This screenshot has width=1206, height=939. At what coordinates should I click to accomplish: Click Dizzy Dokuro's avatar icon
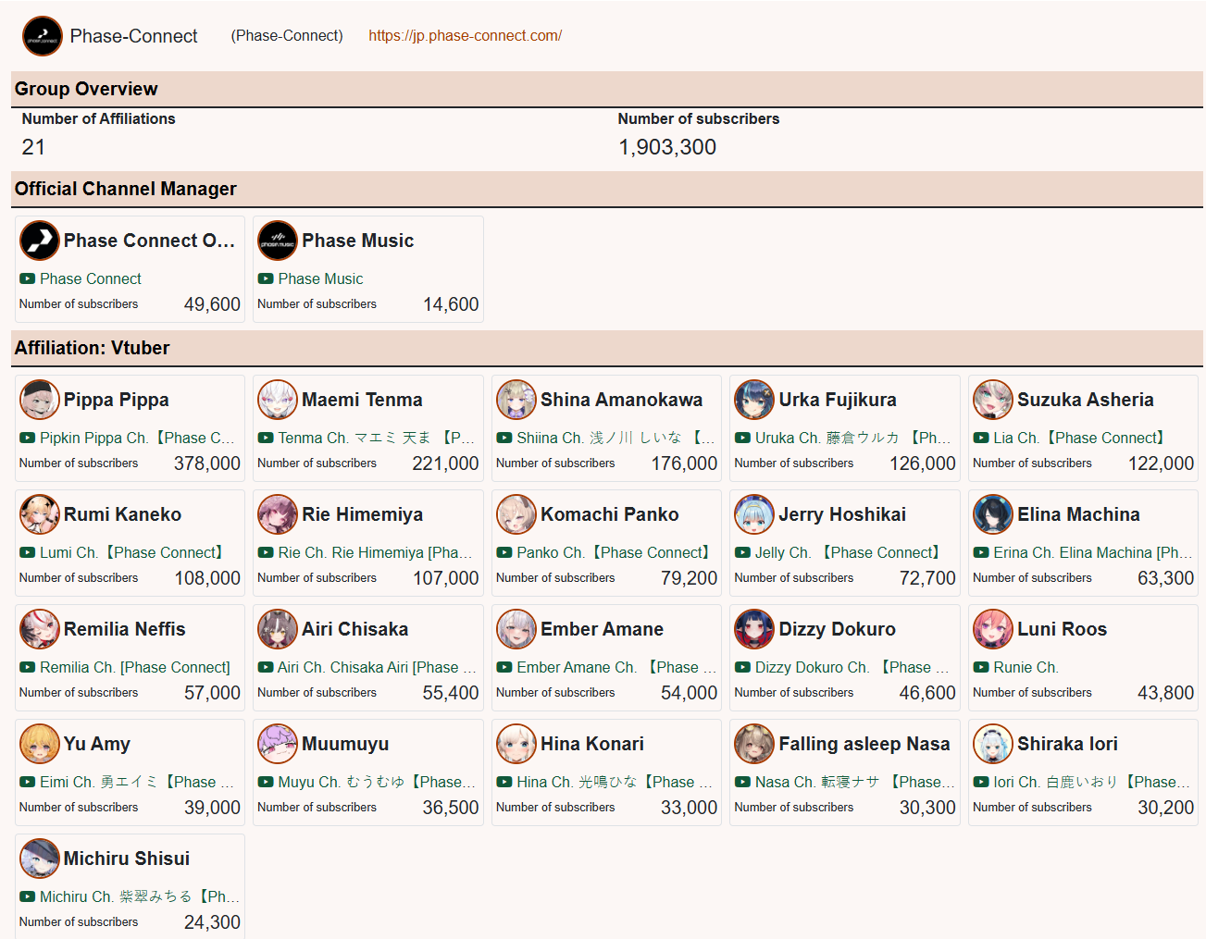(x=754, y=629)
